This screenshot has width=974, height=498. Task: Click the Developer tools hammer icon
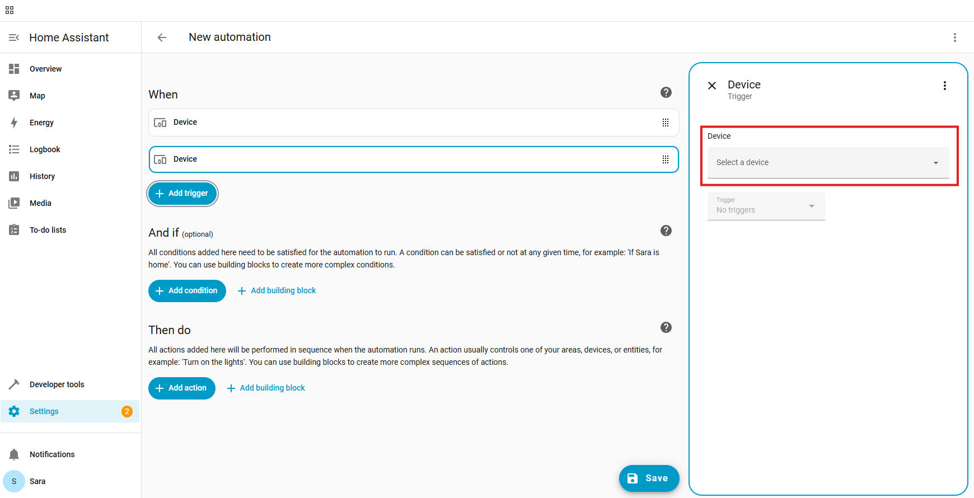[14, 384]
